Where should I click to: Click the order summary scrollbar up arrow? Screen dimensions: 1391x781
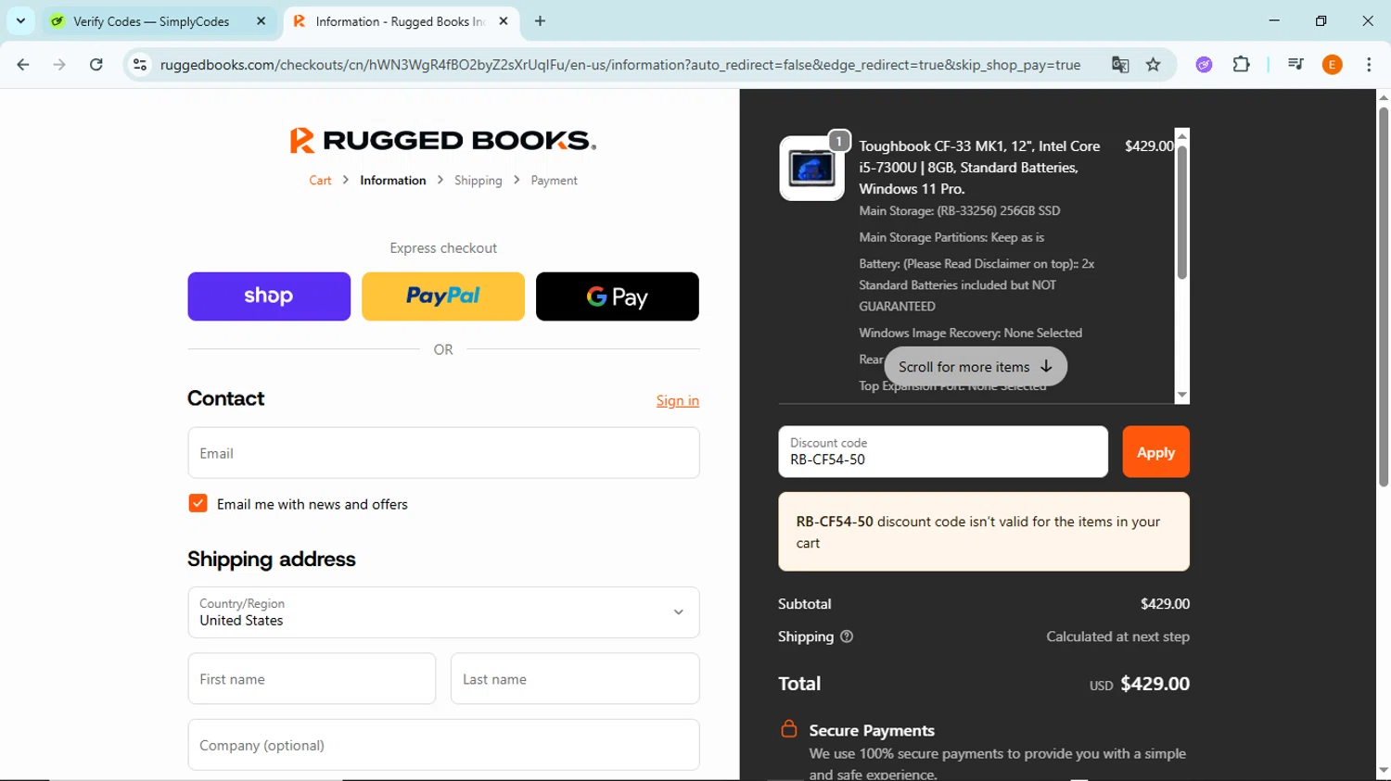1182,136
